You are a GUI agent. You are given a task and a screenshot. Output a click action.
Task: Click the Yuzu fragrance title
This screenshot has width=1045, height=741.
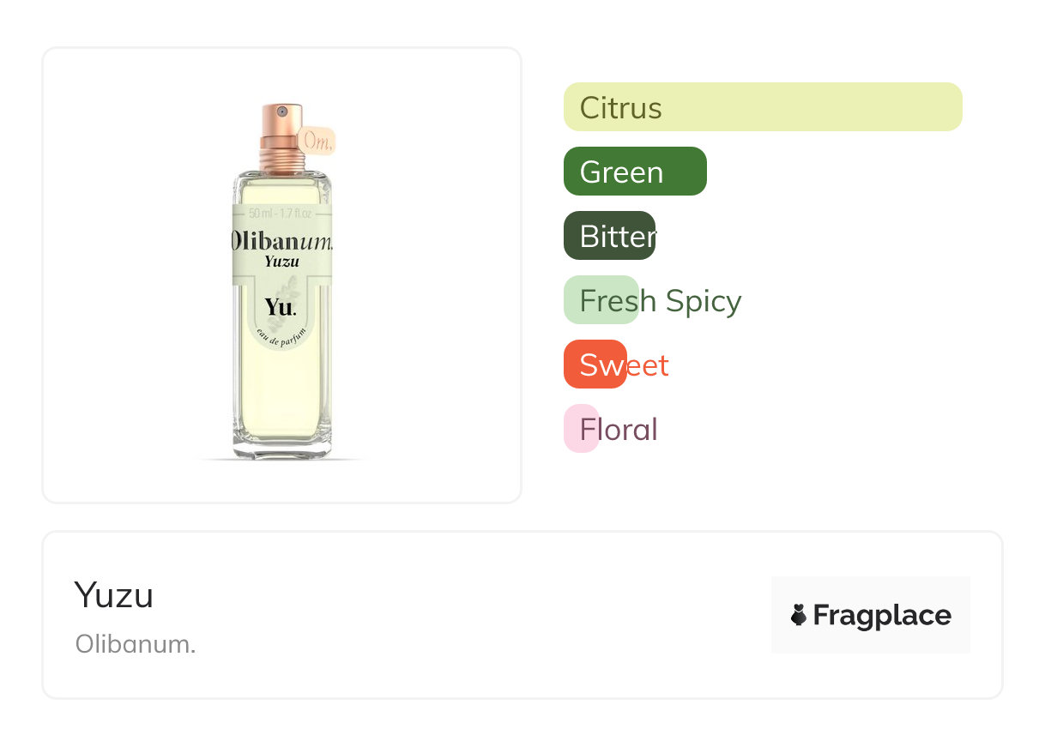[114, 594]
